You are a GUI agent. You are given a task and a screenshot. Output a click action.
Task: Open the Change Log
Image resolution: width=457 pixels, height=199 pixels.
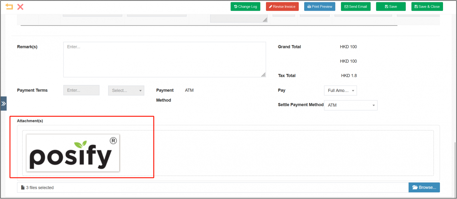245,7
